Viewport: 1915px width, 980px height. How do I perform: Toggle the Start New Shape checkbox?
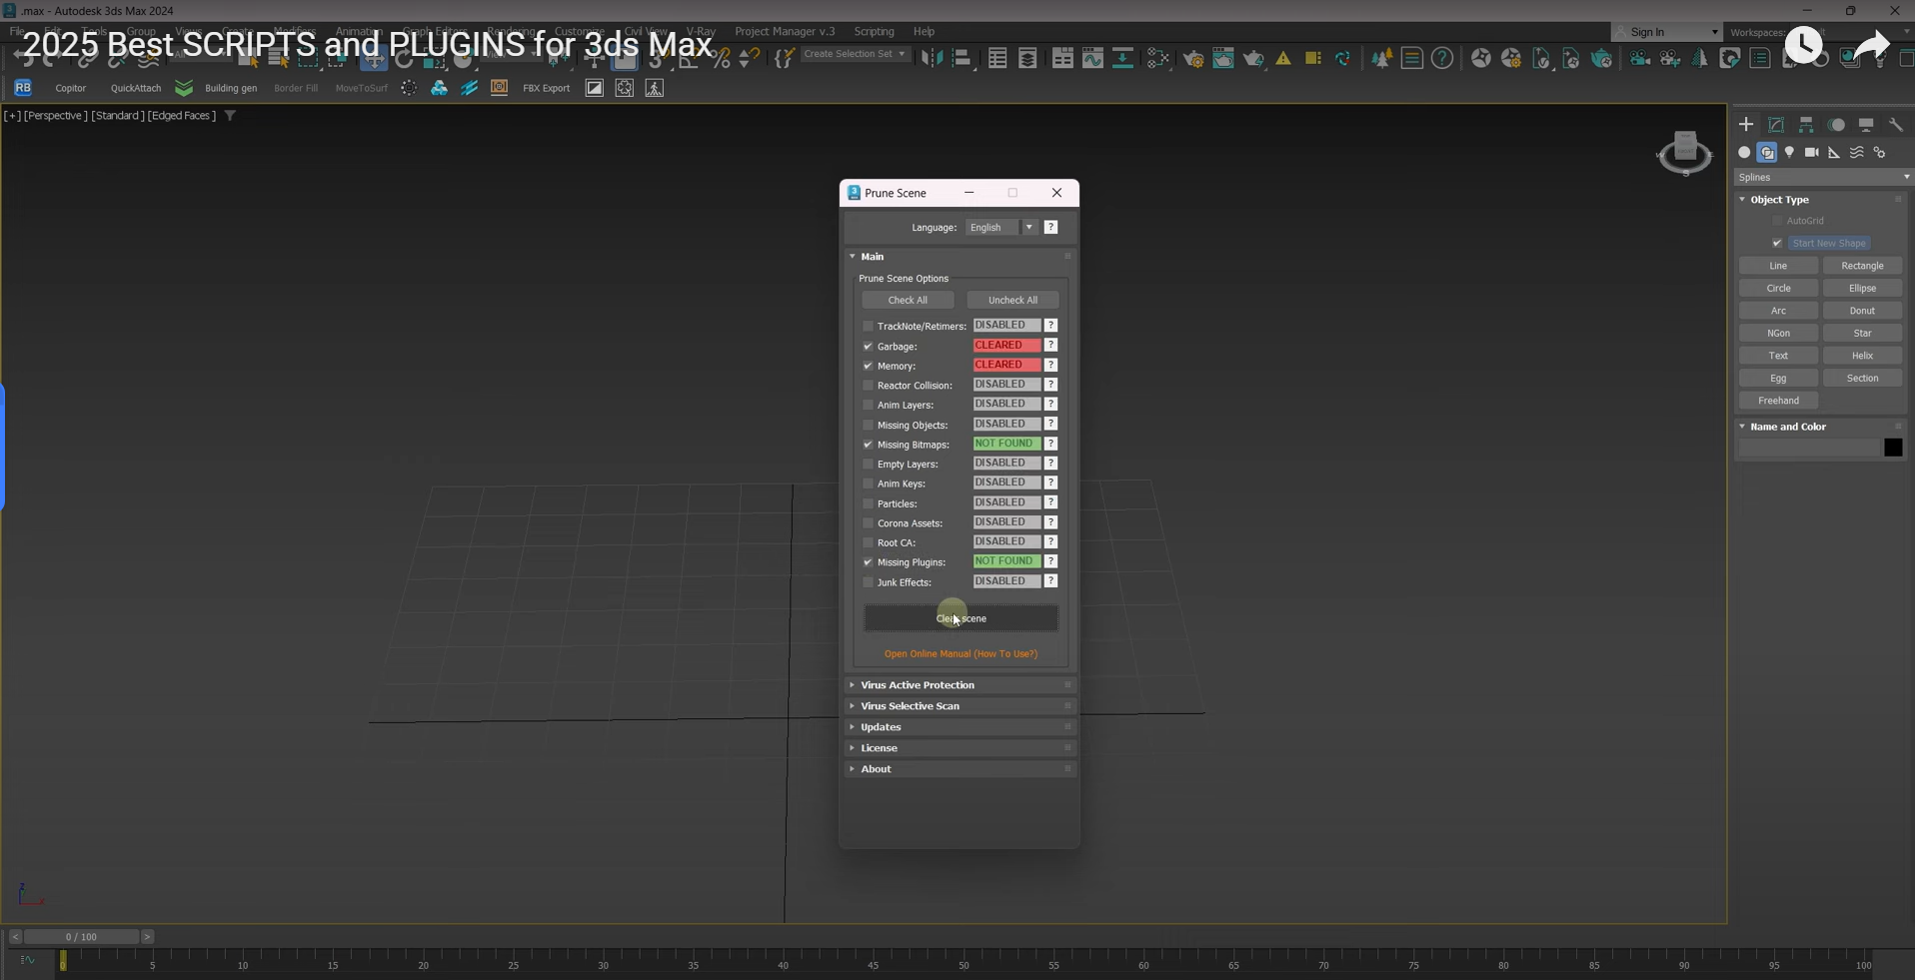pyautogui.click(x=1777, y=244)
